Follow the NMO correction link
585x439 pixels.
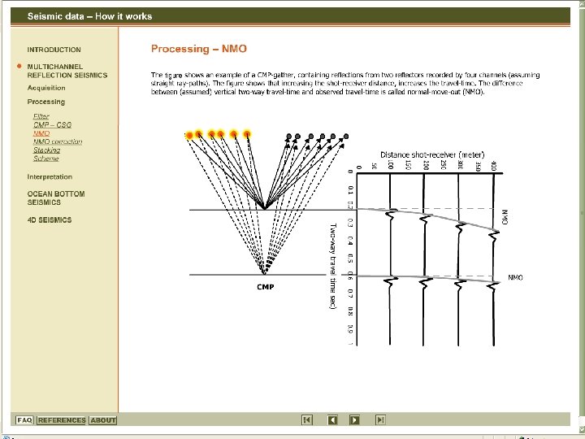pyautogui.click(x=58, y=141)
